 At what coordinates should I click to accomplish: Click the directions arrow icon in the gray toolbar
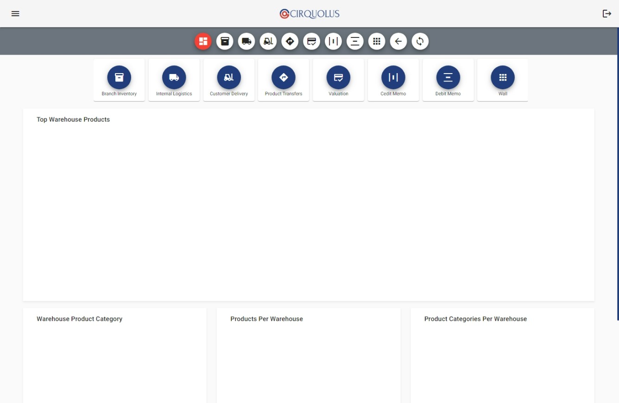[290, 41]
